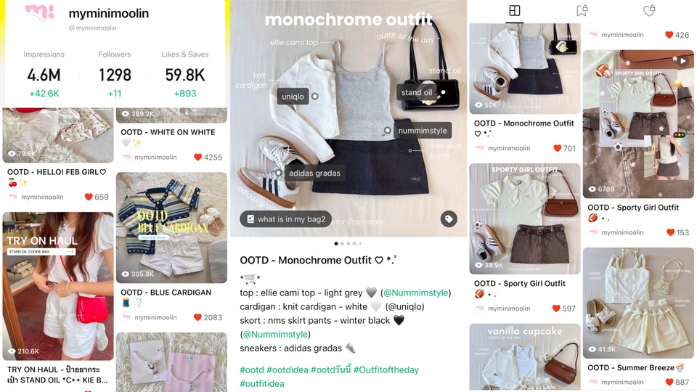Screen dimensions: 697x392
Task: Open the #outfitidea hashtag link
Action: pos(262,383)
